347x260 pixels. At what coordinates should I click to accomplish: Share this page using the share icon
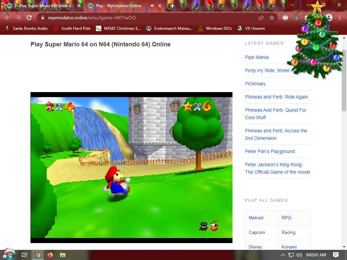(261, 18)
